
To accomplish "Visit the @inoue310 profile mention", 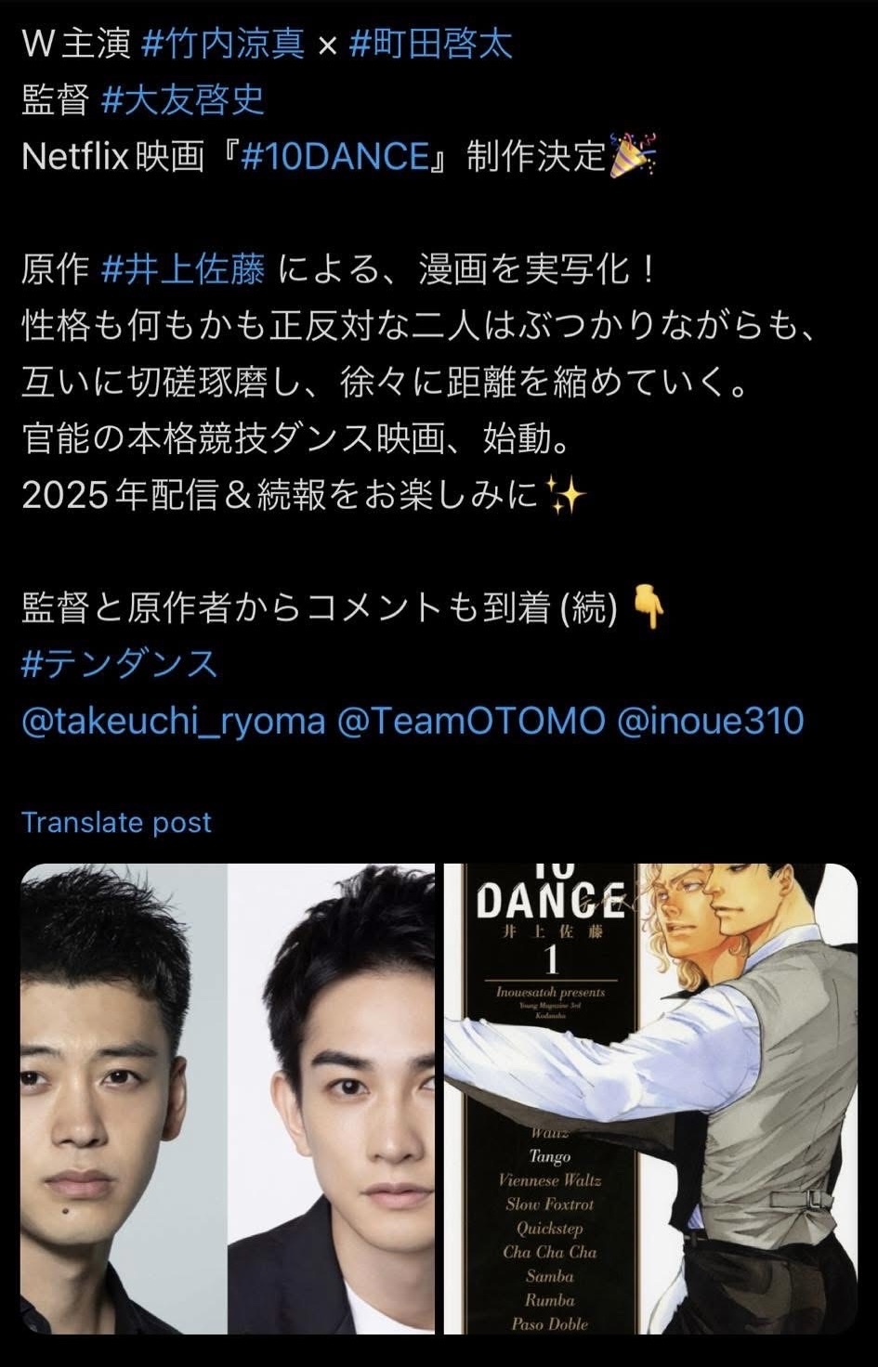I will click(711, 722).
